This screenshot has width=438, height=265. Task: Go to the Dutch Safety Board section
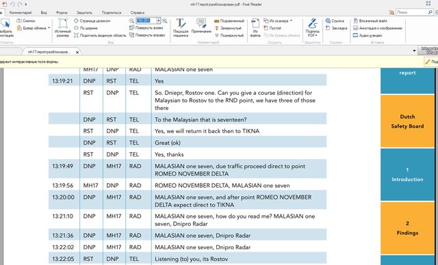click(407, 121)
